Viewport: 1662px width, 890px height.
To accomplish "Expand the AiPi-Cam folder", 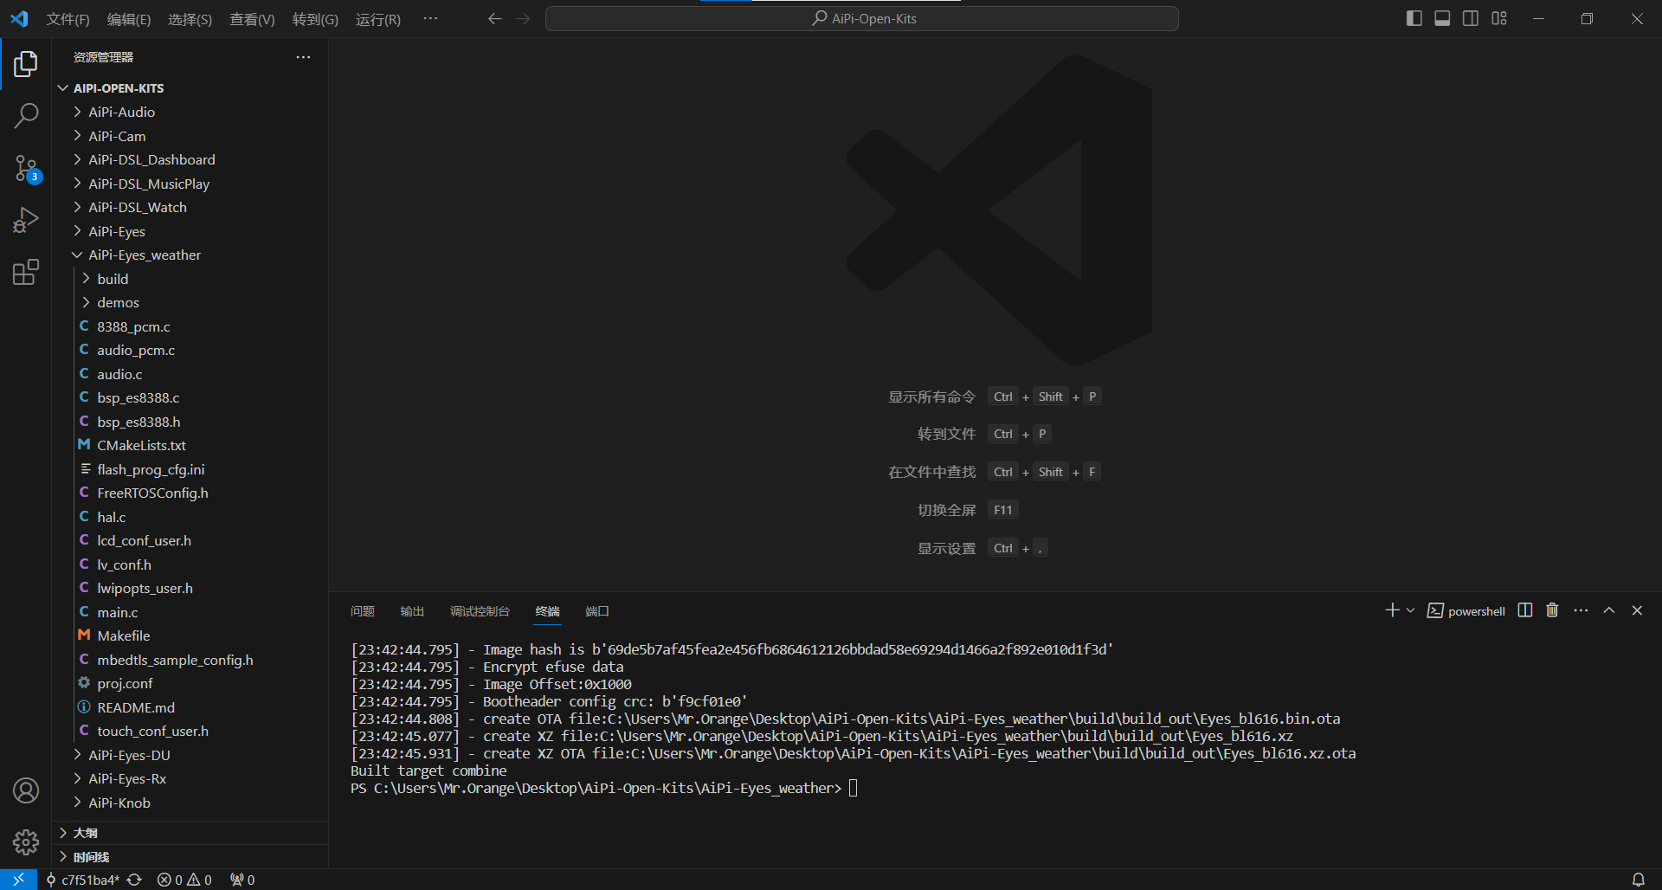I will coord(190,136).
